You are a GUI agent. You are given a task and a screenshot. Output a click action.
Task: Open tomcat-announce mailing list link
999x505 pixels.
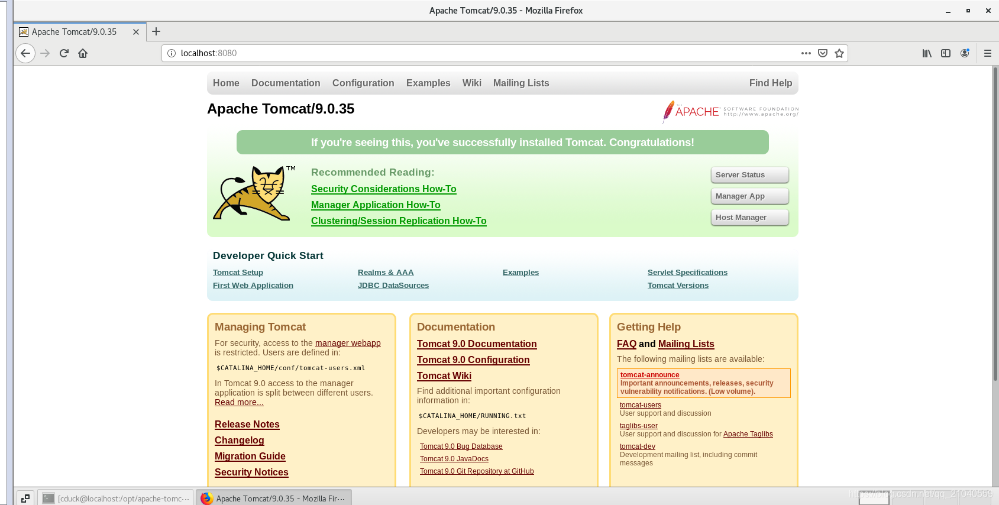[x=649, y=375]
